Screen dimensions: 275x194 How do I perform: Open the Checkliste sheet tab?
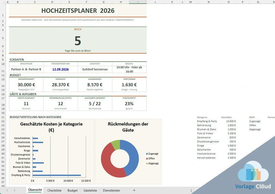[54, 190]
